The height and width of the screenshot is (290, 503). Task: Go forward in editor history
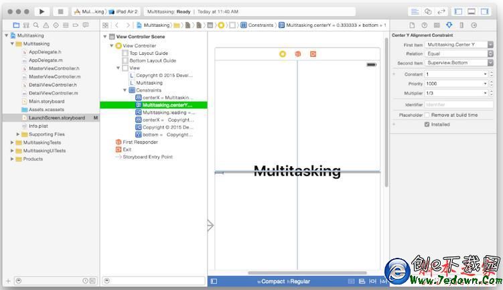coord(128,25)
